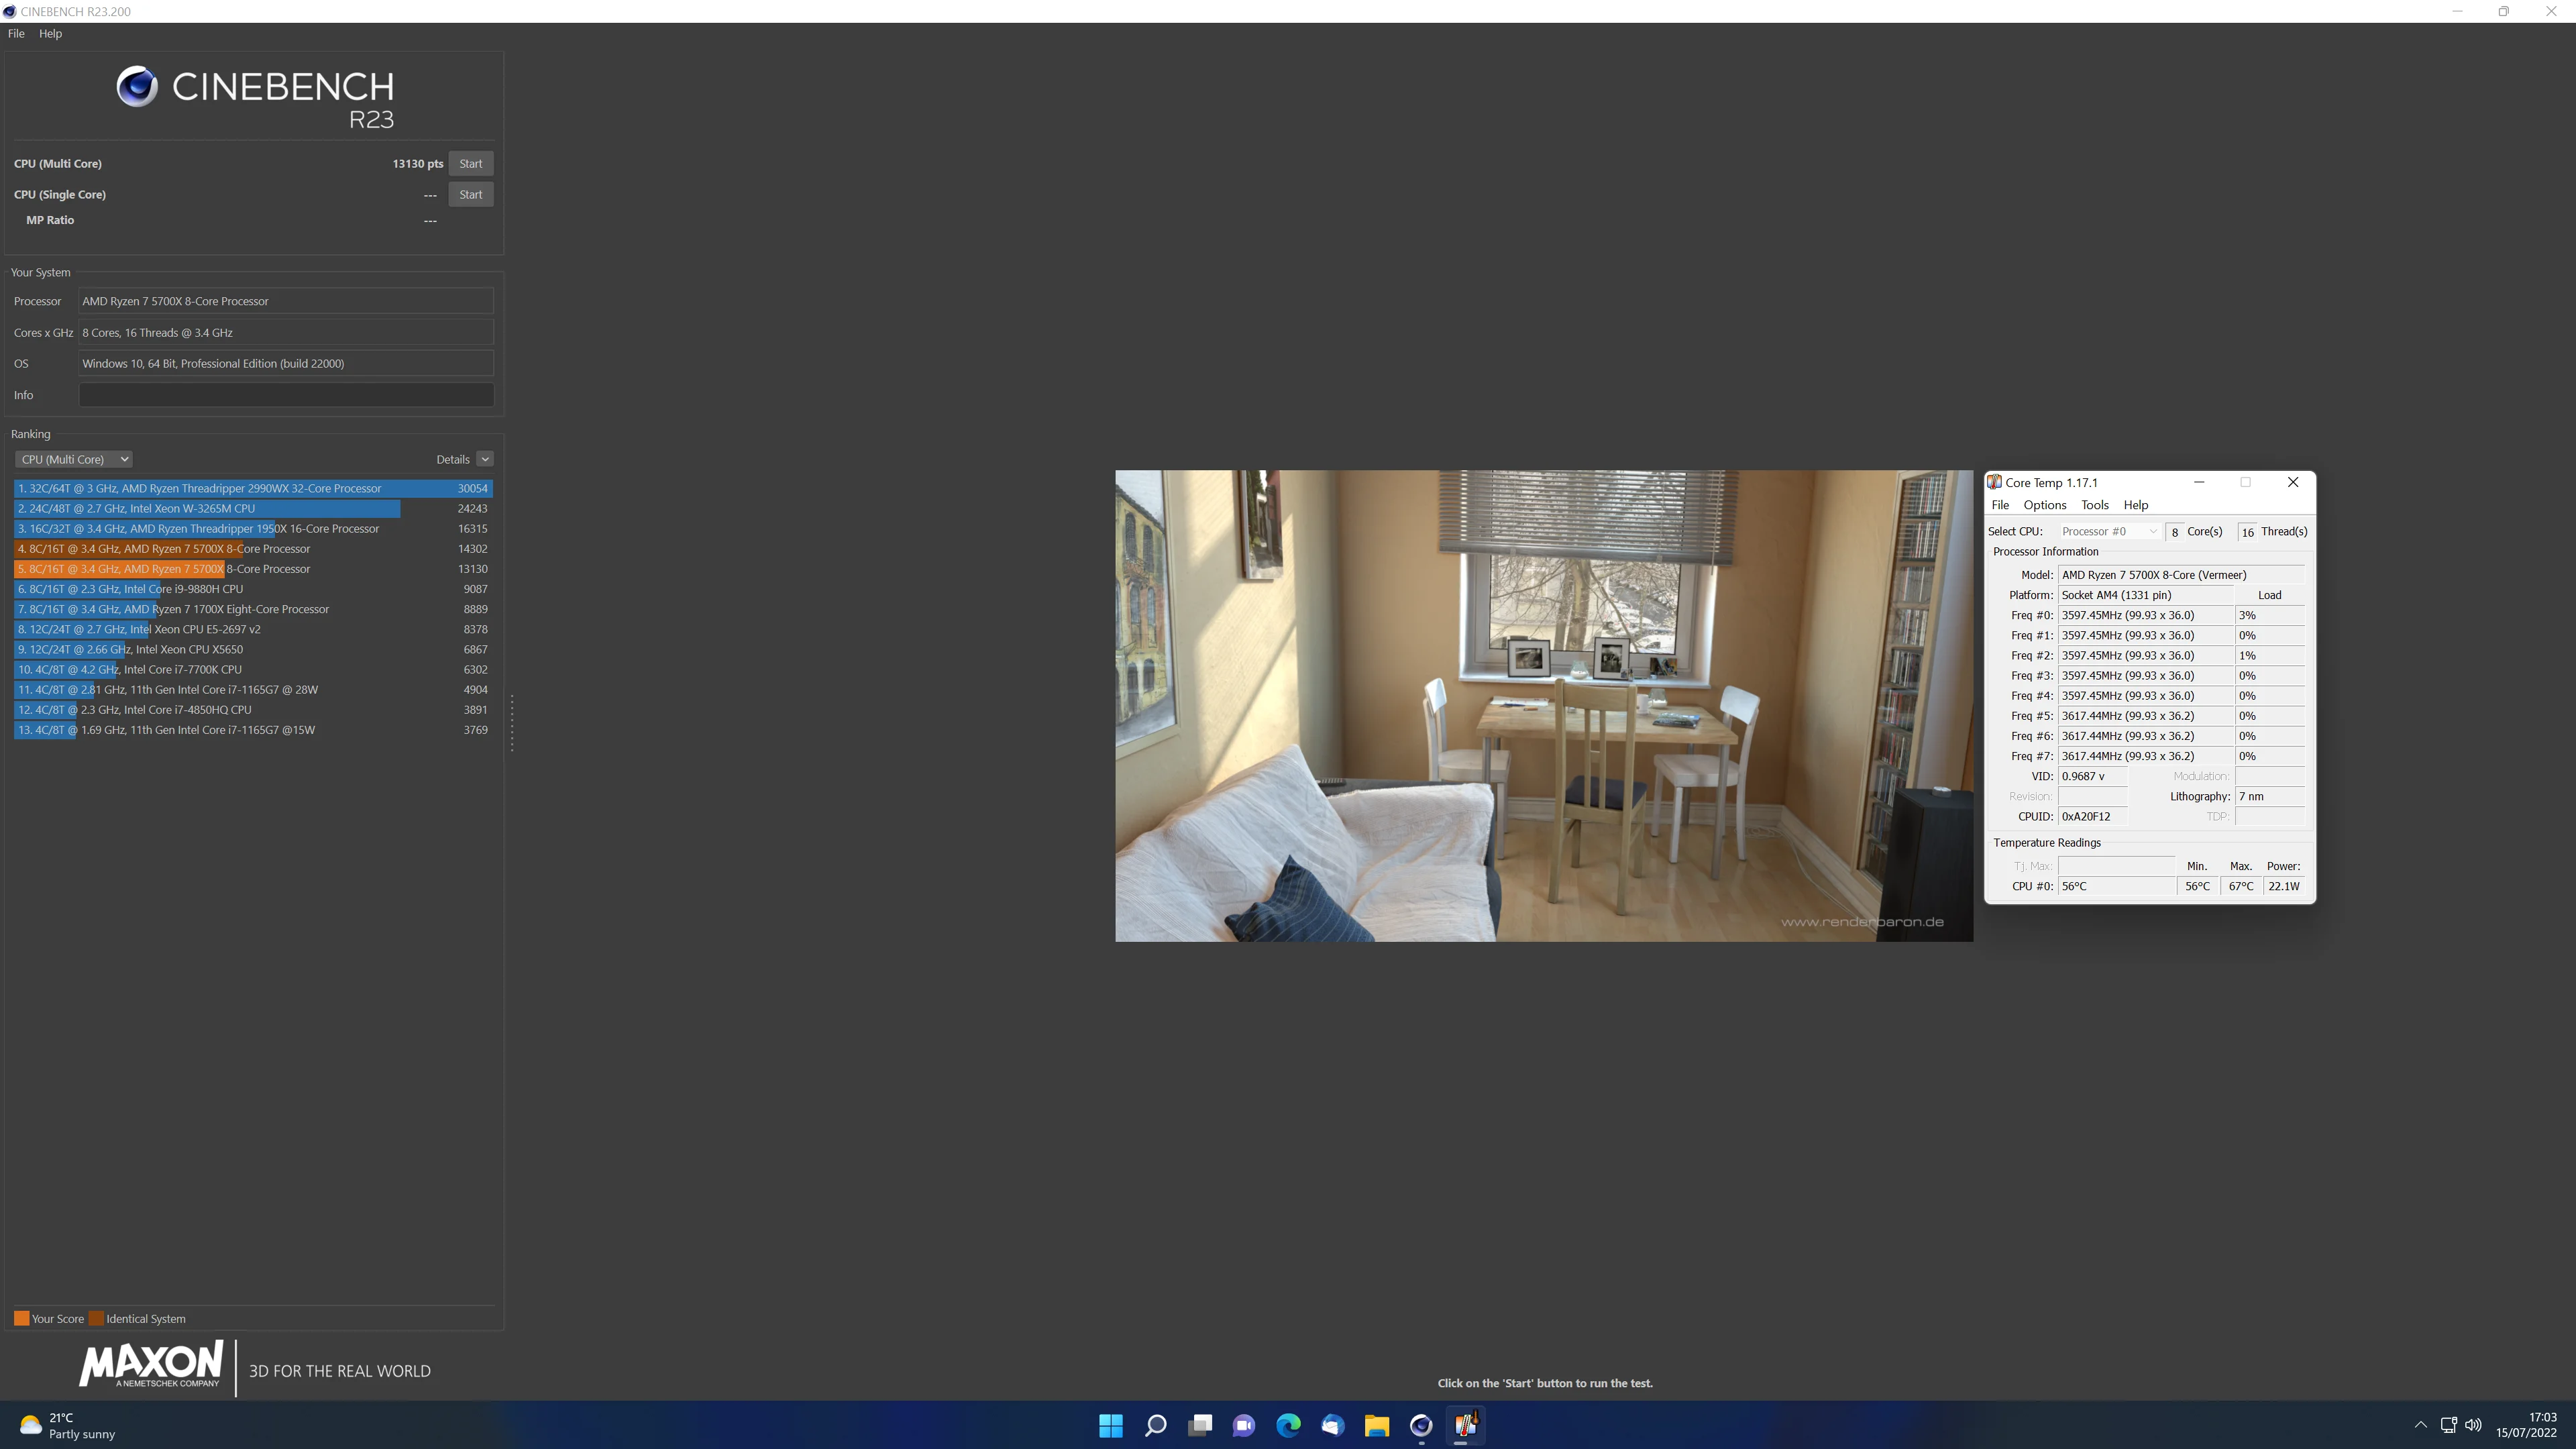Click the Cores x GHz field
Viewport: 2576px width, 1449px height.
(x=286, y=332)
